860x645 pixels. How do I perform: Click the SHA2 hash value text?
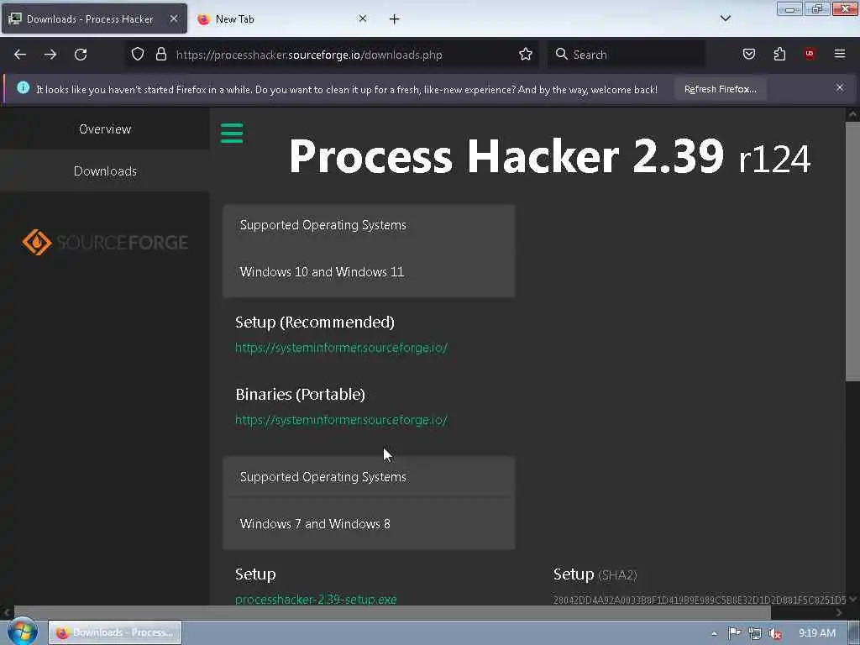(x=700, y=600)
